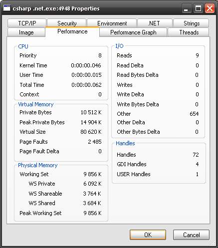Click the Working Set label
218x248 pixels.
pos(34,174)
